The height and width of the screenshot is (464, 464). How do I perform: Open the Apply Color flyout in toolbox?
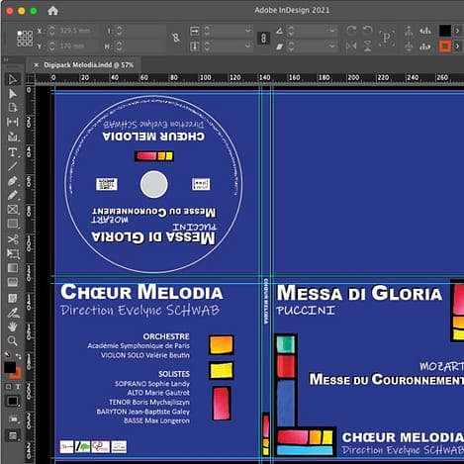point(13,401)
